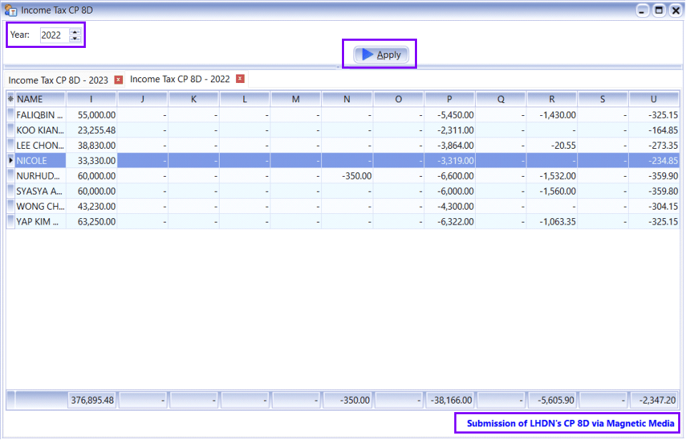Decrease the Year value with down arrow
The height and width of the screenshot is (440, 686).
75,38
